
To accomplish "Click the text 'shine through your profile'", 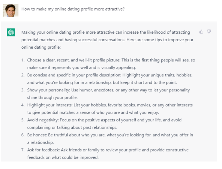I will pos(52,97).
